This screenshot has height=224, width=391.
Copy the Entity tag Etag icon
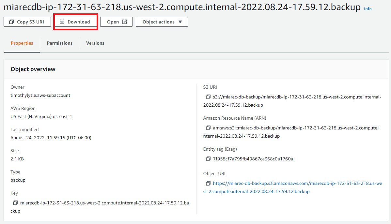pos(208,159)
